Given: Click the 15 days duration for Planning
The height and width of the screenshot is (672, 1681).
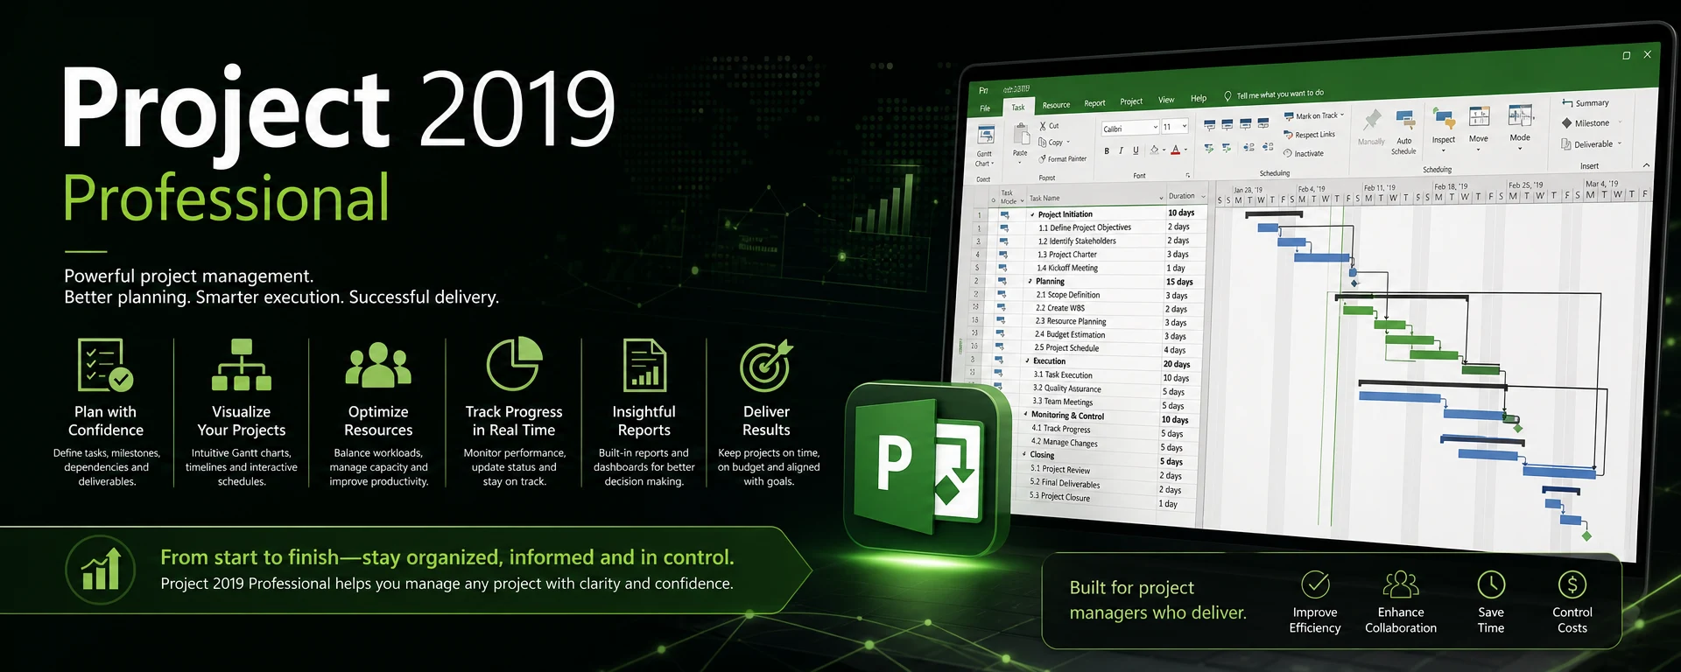Looking at the screenshot, I should [x=1179, y=282].
